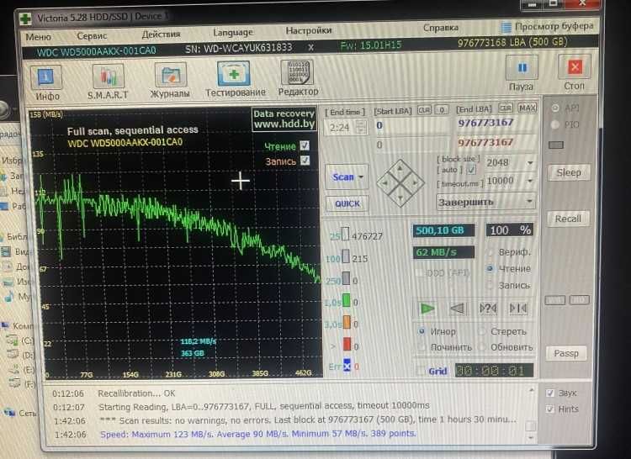Click the green 1,0s block color swatch

pyautogui.click(x=346, y=300)
